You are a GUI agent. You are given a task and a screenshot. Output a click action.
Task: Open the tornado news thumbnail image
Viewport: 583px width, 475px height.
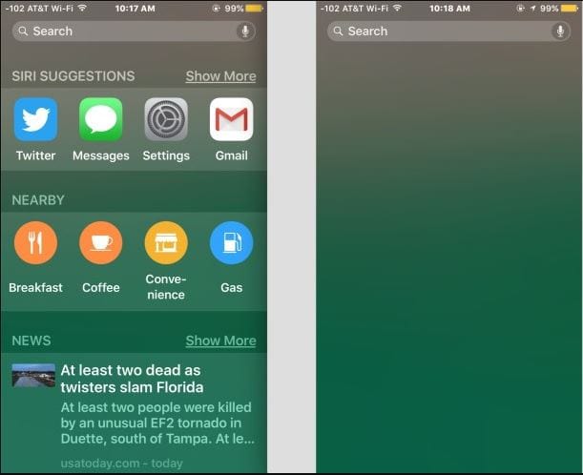pos(33,376)
